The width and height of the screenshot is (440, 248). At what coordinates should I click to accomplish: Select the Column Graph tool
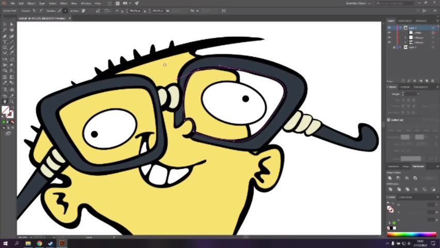coord(12,89)
